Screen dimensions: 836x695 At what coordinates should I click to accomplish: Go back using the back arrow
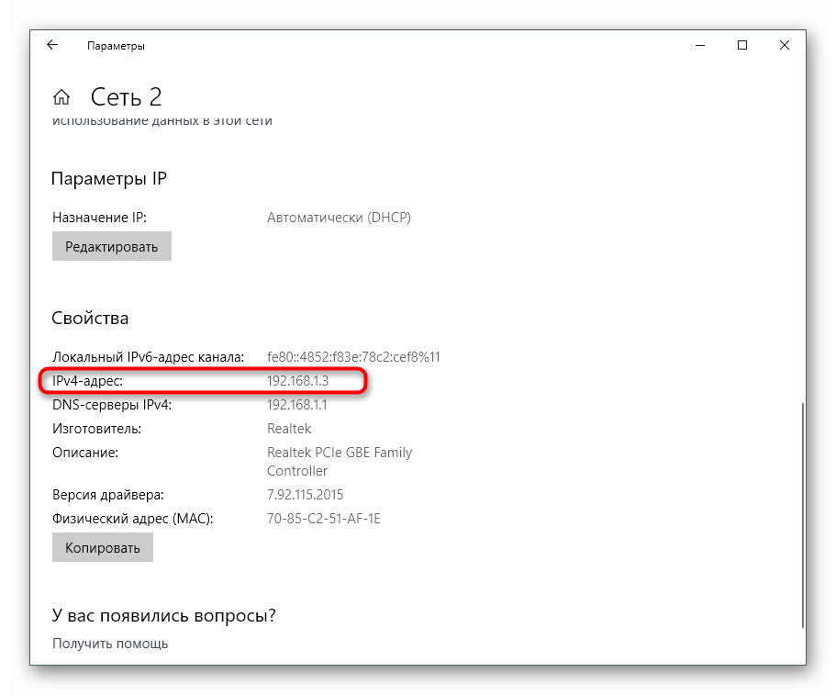[52, 45]
